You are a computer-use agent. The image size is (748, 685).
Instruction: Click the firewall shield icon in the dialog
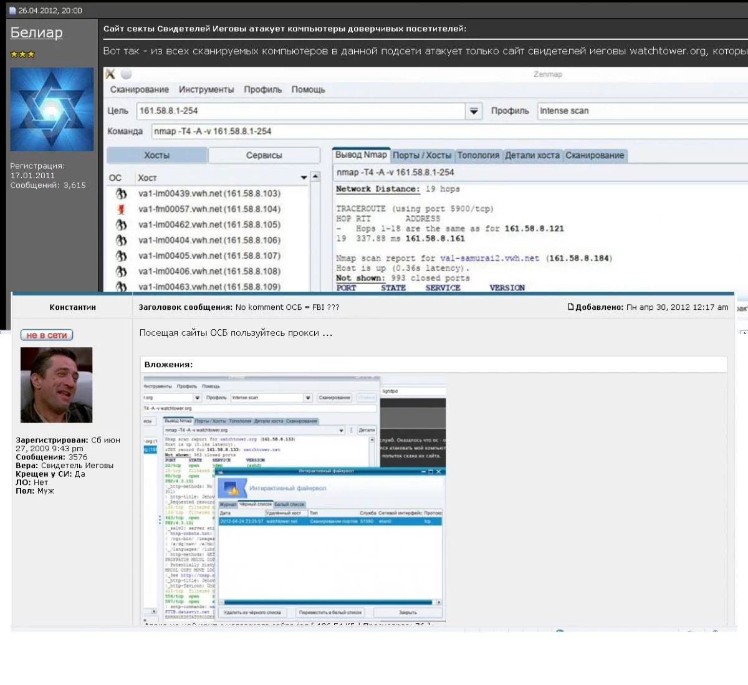coord(231,488)
